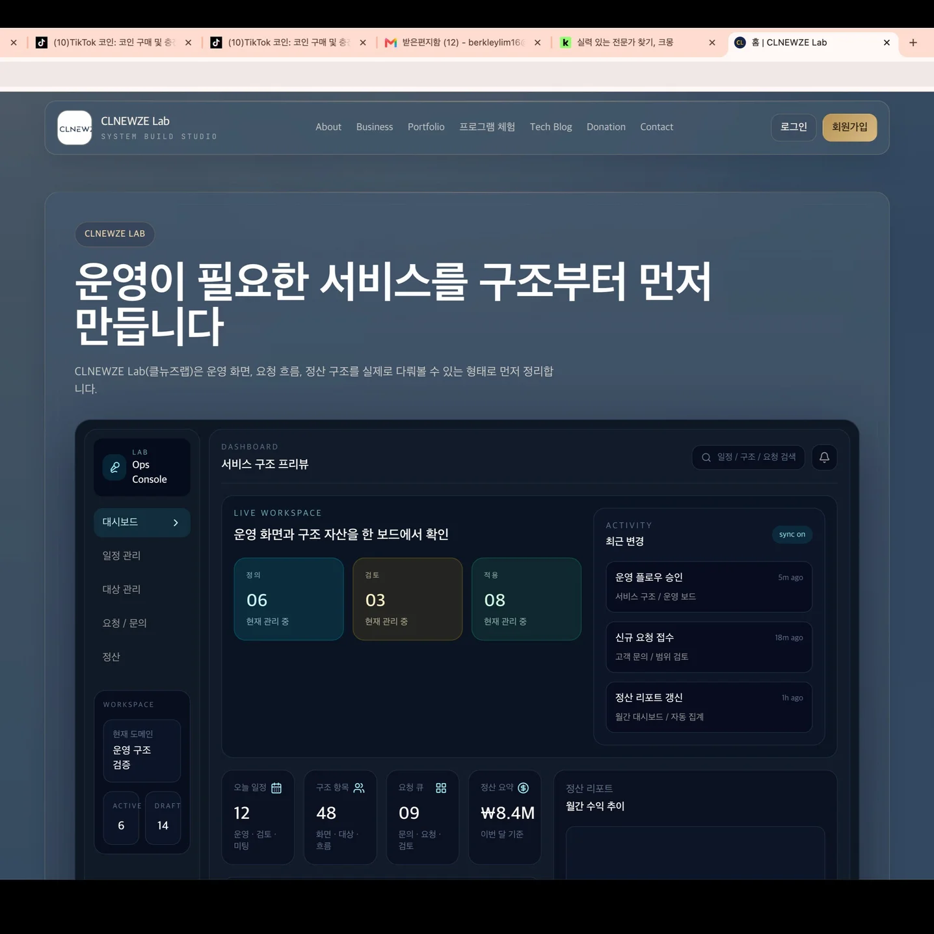This screenshot has height=934, width=934.
Task: Click the people icon in 구조 항목 card
Action: tap(359, 788)
